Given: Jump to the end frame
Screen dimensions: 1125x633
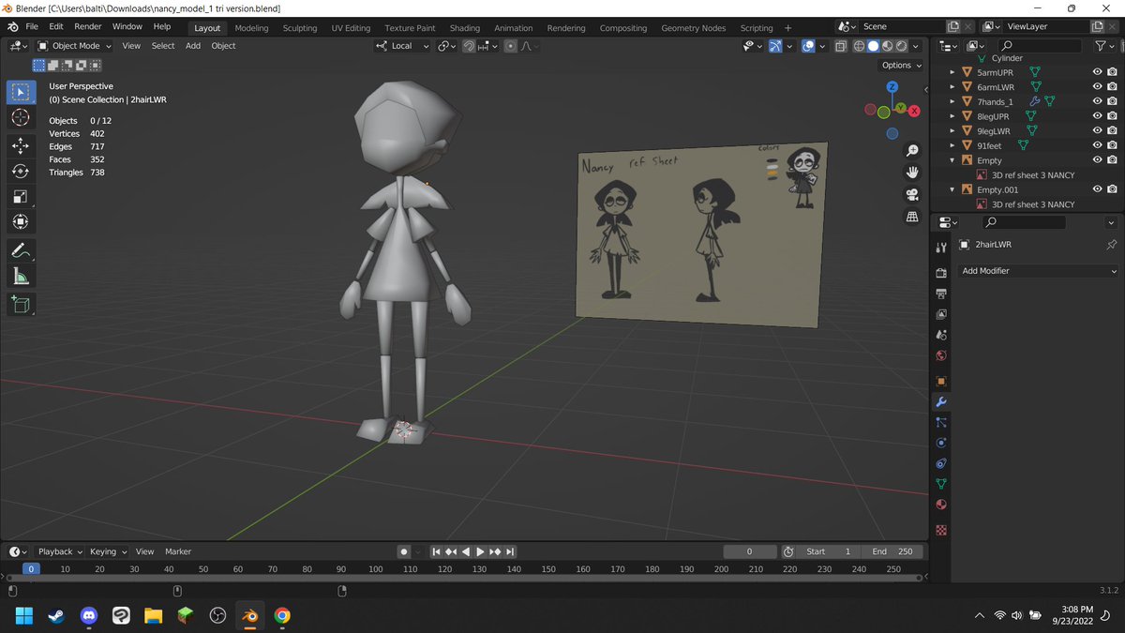Looking at the screenshot, I should coord(511,551).
